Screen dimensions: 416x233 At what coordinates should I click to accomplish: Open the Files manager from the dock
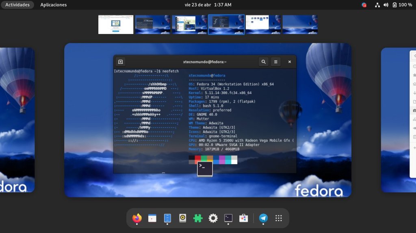coord(167,218)
